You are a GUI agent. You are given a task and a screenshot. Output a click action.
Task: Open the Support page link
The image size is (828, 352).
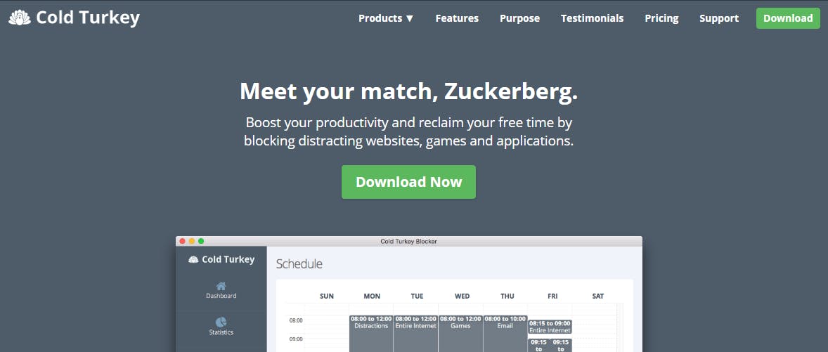point(718,18)
